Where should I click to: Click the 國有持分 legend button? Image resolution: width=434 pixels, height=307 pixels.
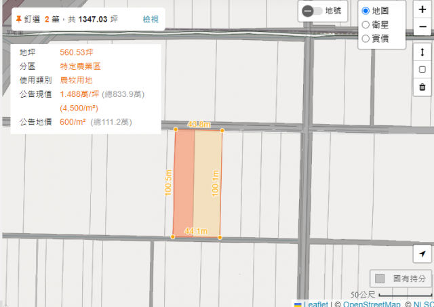[x=401, y=279]
